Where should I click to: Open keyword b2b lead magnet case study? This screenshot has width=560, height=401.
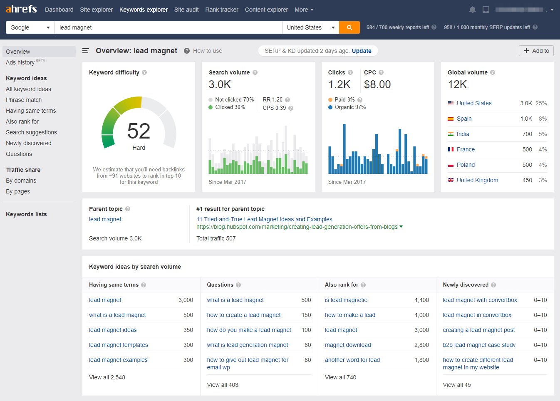point(479,345)
